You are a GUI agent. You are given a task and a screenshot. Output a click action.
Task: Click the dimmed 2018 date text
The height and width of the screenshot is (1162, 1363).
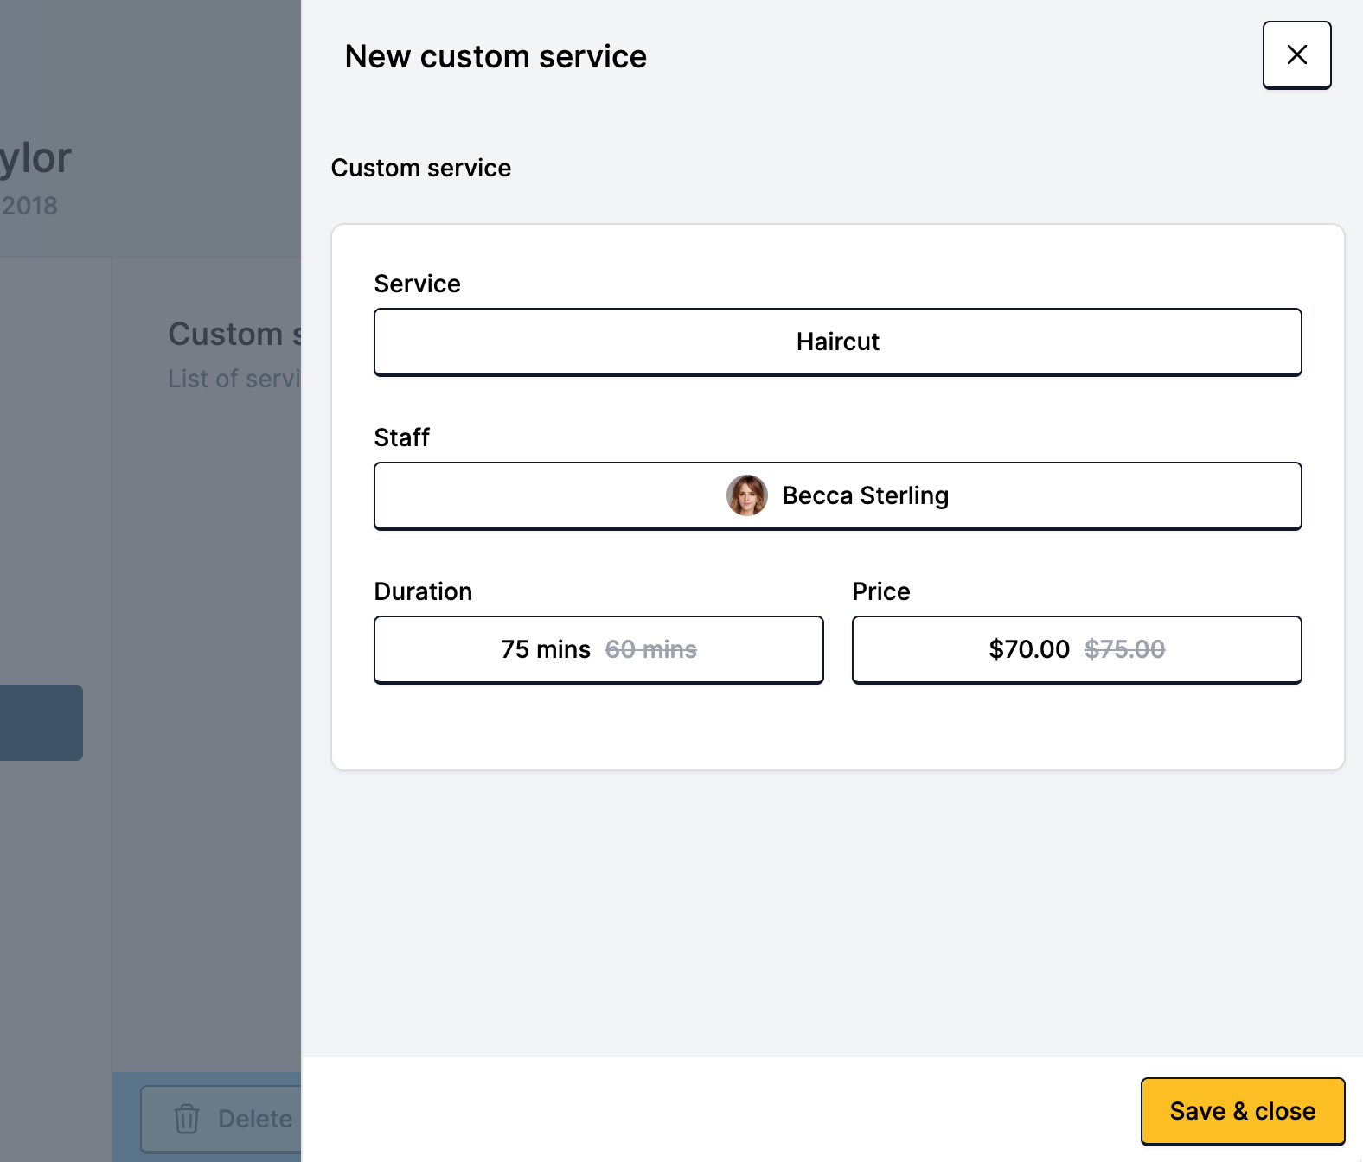click(x=29, y=206)
